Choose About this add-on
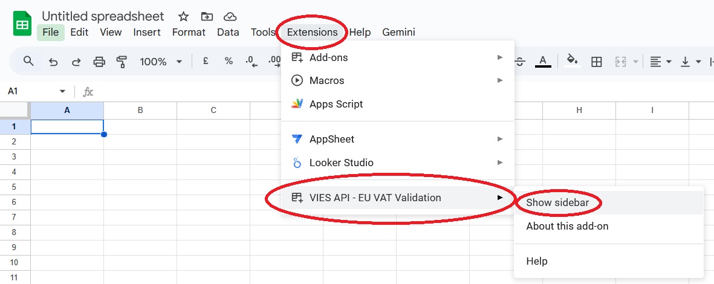This screenshot has height=284, width=714. 608,226
